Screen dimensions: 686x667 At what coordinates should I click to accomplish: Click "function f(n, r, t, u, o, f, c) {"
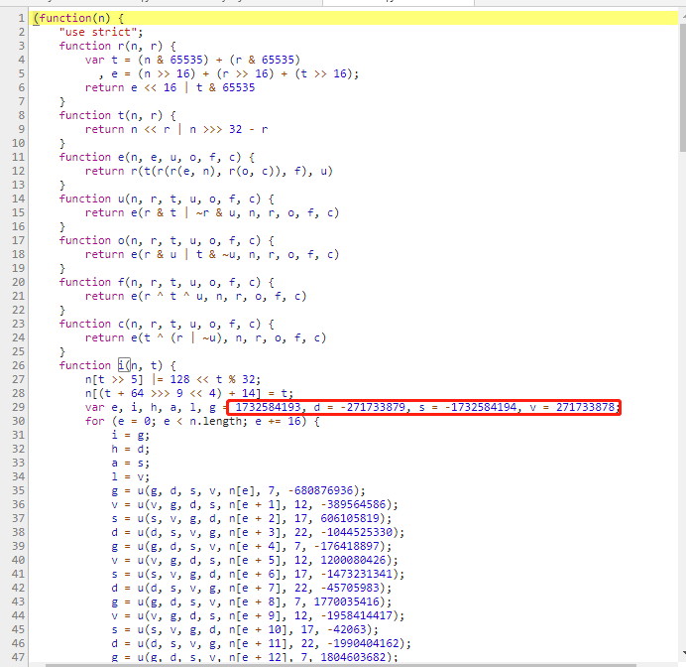pyautogui.click(x=167, y=282)
